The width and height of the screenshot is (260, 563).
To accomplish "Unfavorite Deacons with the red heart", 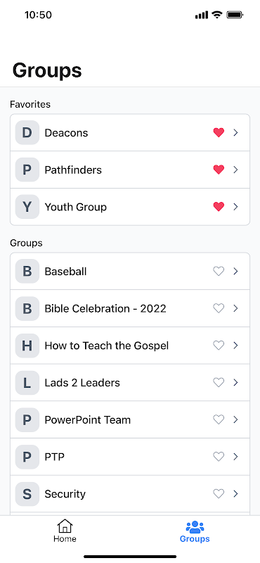I will [x=219, y=132].
